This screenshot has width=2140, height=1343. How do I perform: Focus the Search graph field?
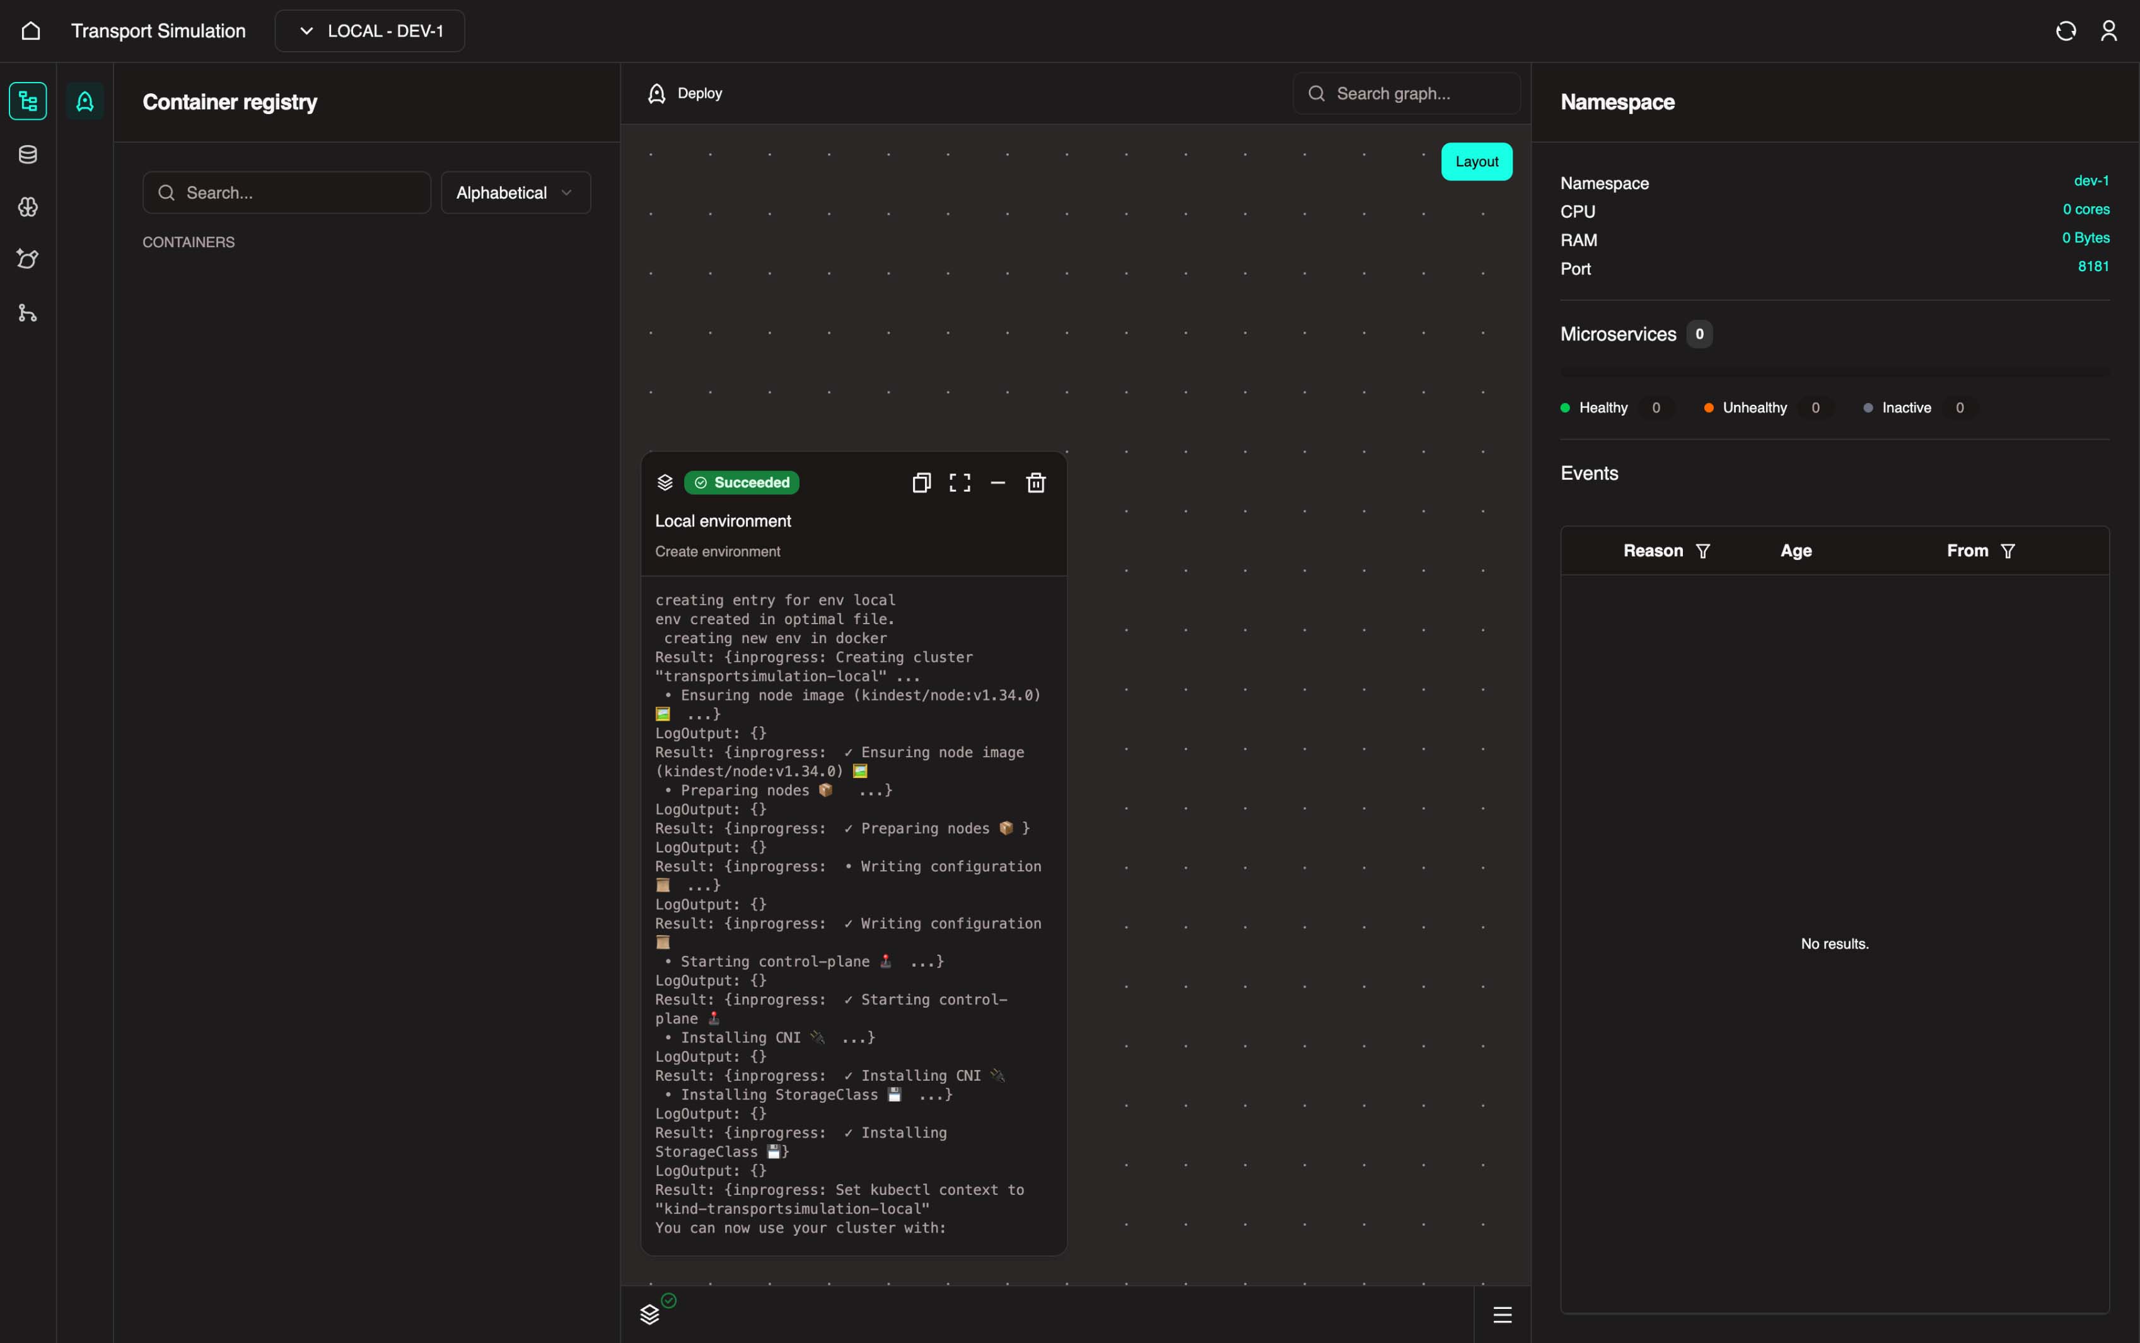(1407, 93)
